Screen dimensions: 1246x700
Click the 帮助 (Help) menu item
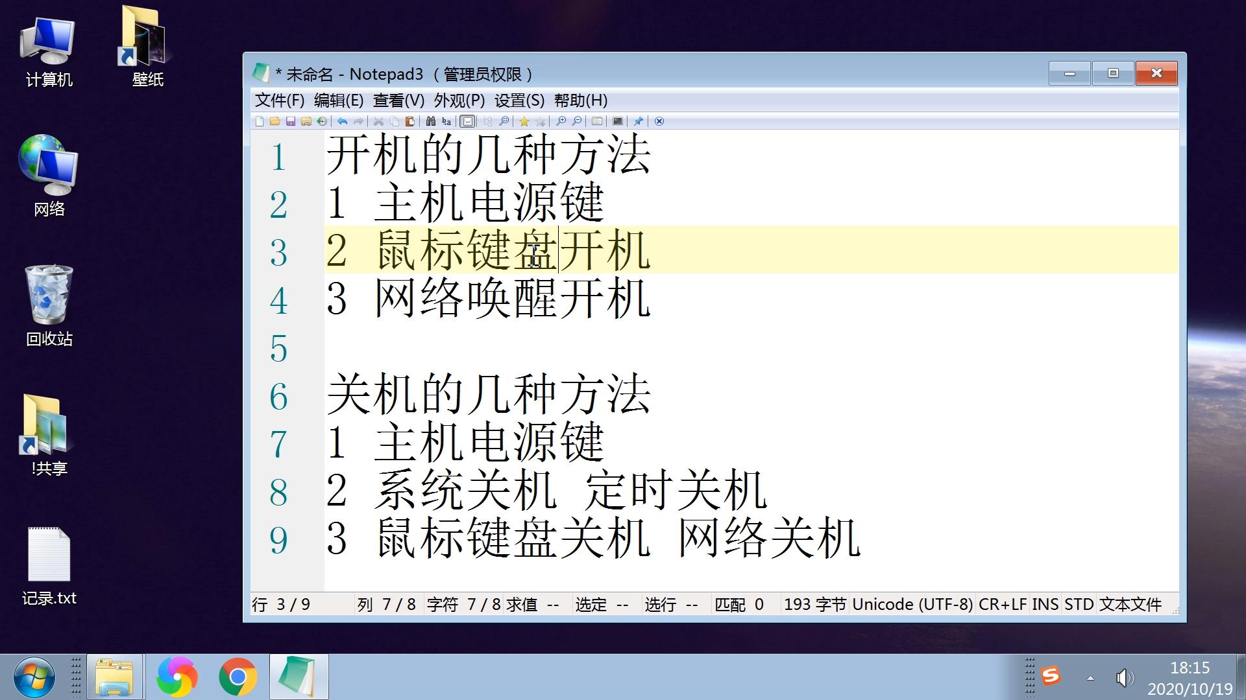[580, 100]
